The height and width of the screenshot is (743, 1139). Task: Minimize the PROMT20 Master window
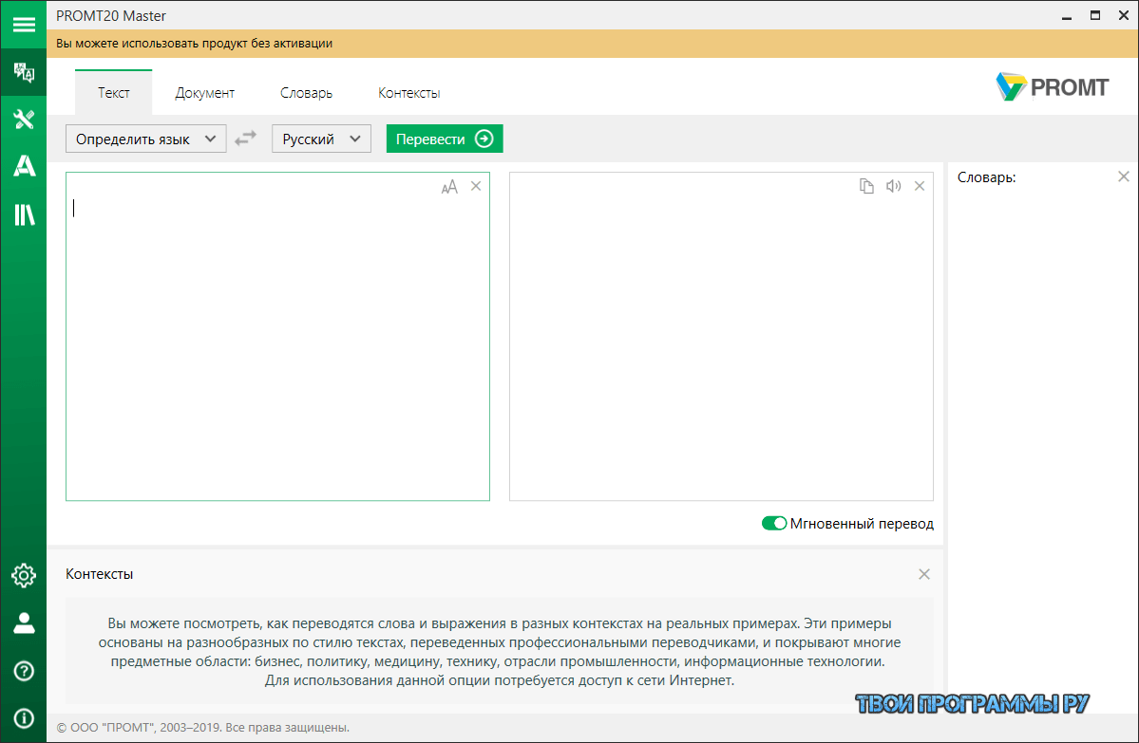click(1067, 16)
